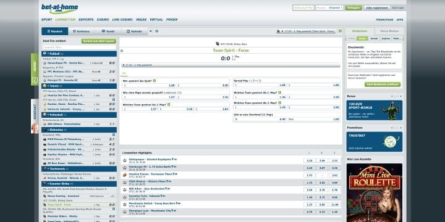The width and height of the screenshot is (445, 222).
Task: Go to next Promotions banner with right arrow
Action: [x=400, y=128]
